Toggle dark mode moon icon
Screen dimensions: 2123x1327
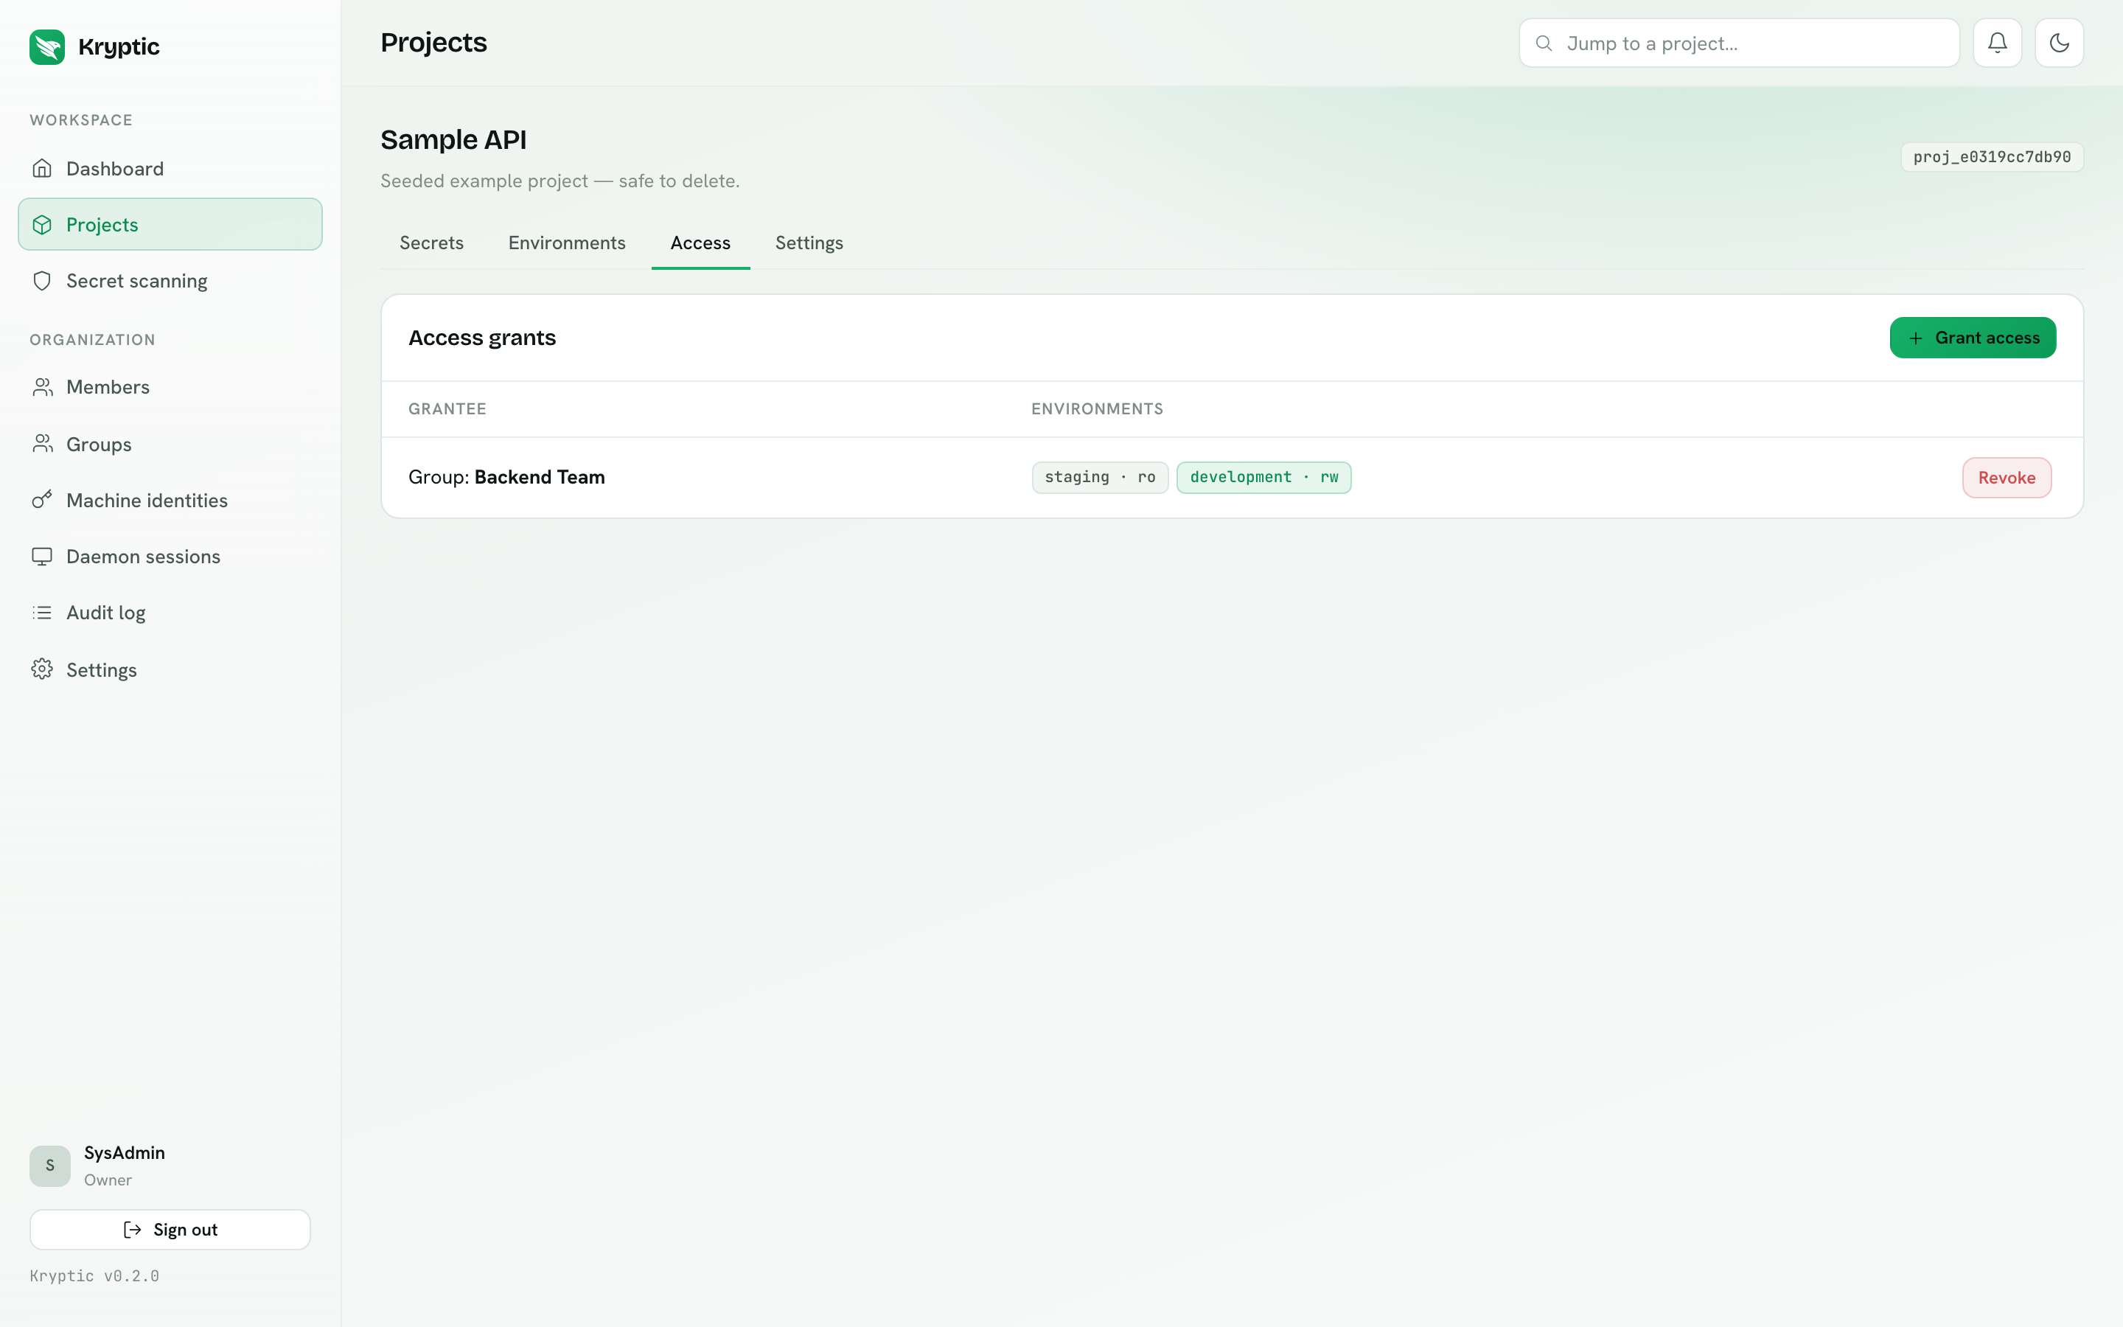point(2059,43)
